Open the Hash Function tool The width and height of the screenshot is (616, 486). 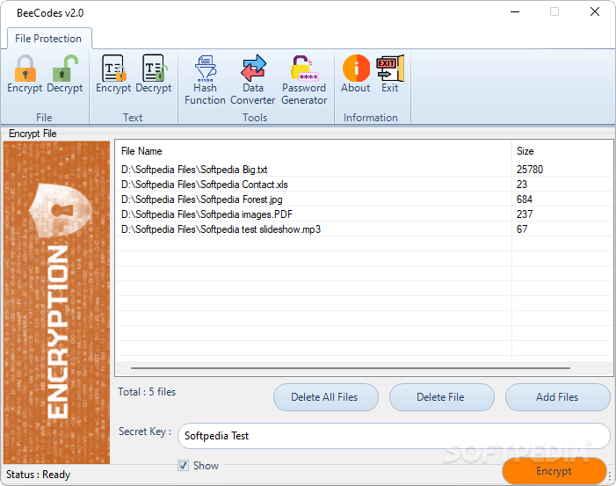tap(205, 80)
